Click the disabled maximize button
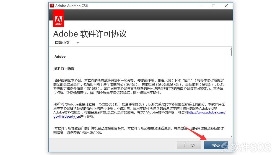This screenshot has width=275, height=155. pos(213,6)
